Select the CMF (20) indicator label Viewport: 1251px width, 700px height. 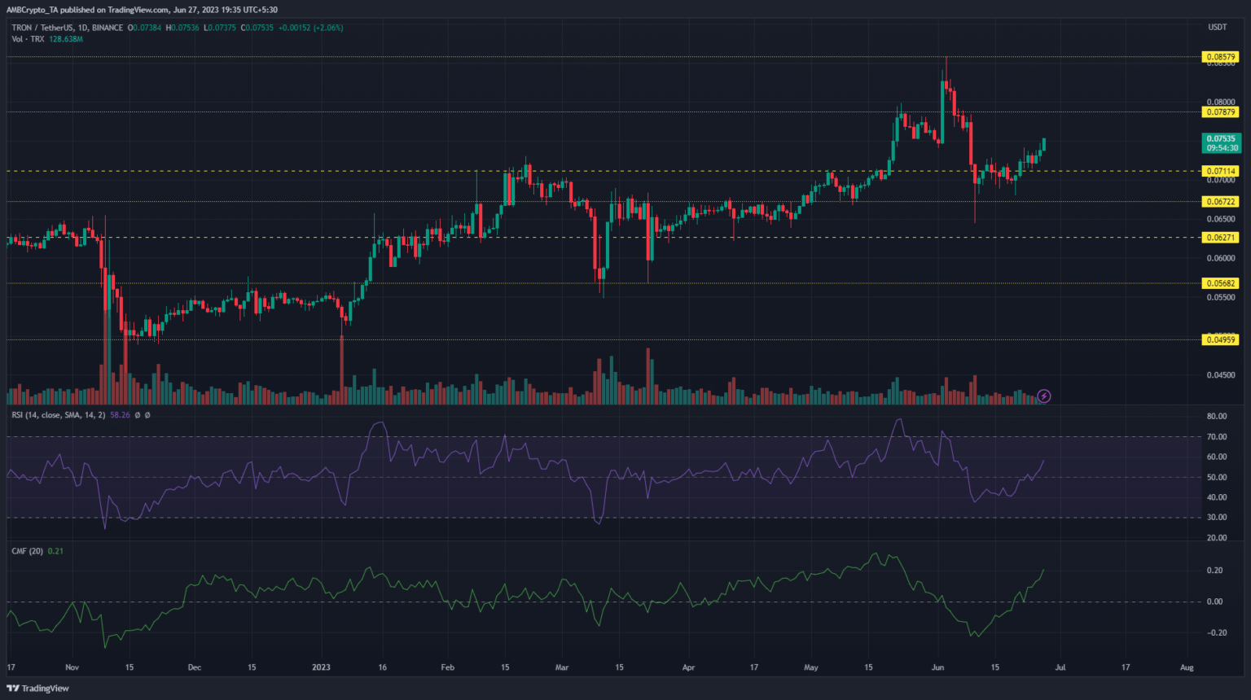pos(28,551)
